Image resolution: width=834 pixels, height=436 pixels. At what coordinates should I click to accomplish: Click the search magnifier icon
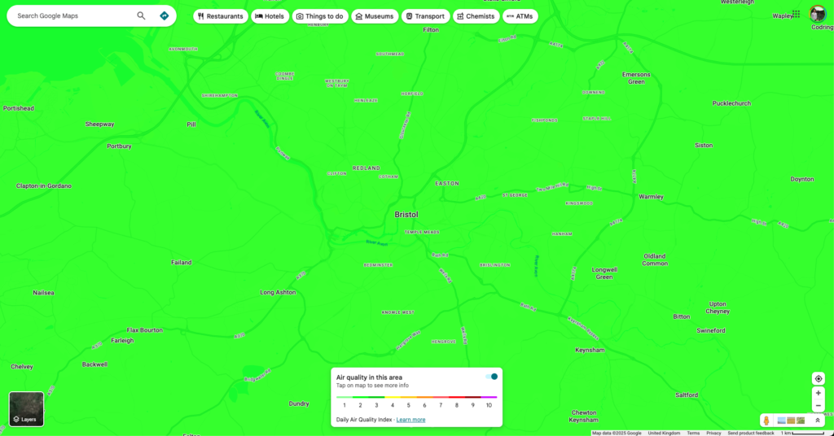click(x=141, y=15)
